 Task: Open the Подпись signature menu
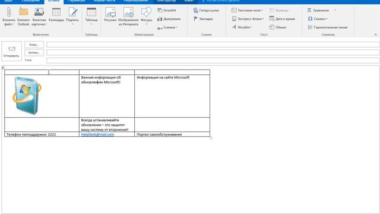click(72, 17)
